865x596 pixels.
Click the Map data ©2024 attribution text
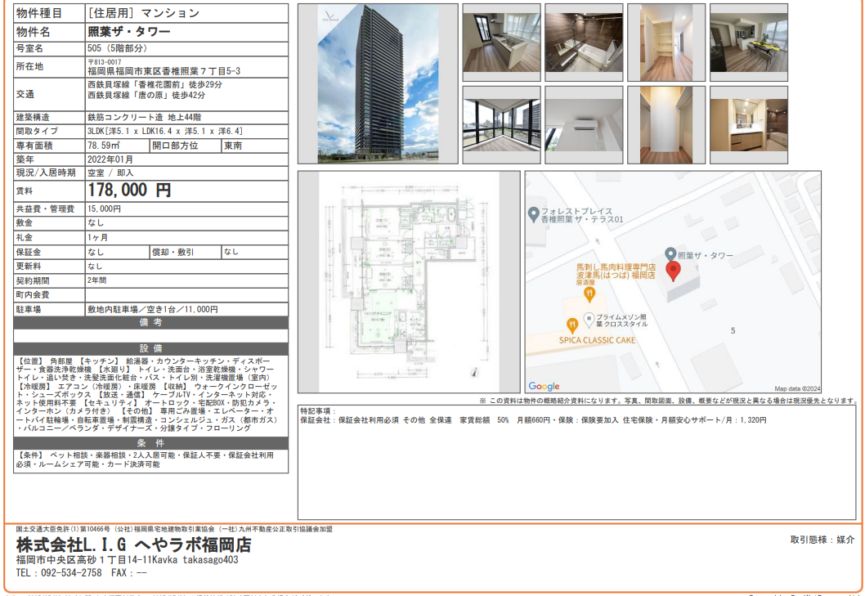pyautogui.click(x=797, y=389)
